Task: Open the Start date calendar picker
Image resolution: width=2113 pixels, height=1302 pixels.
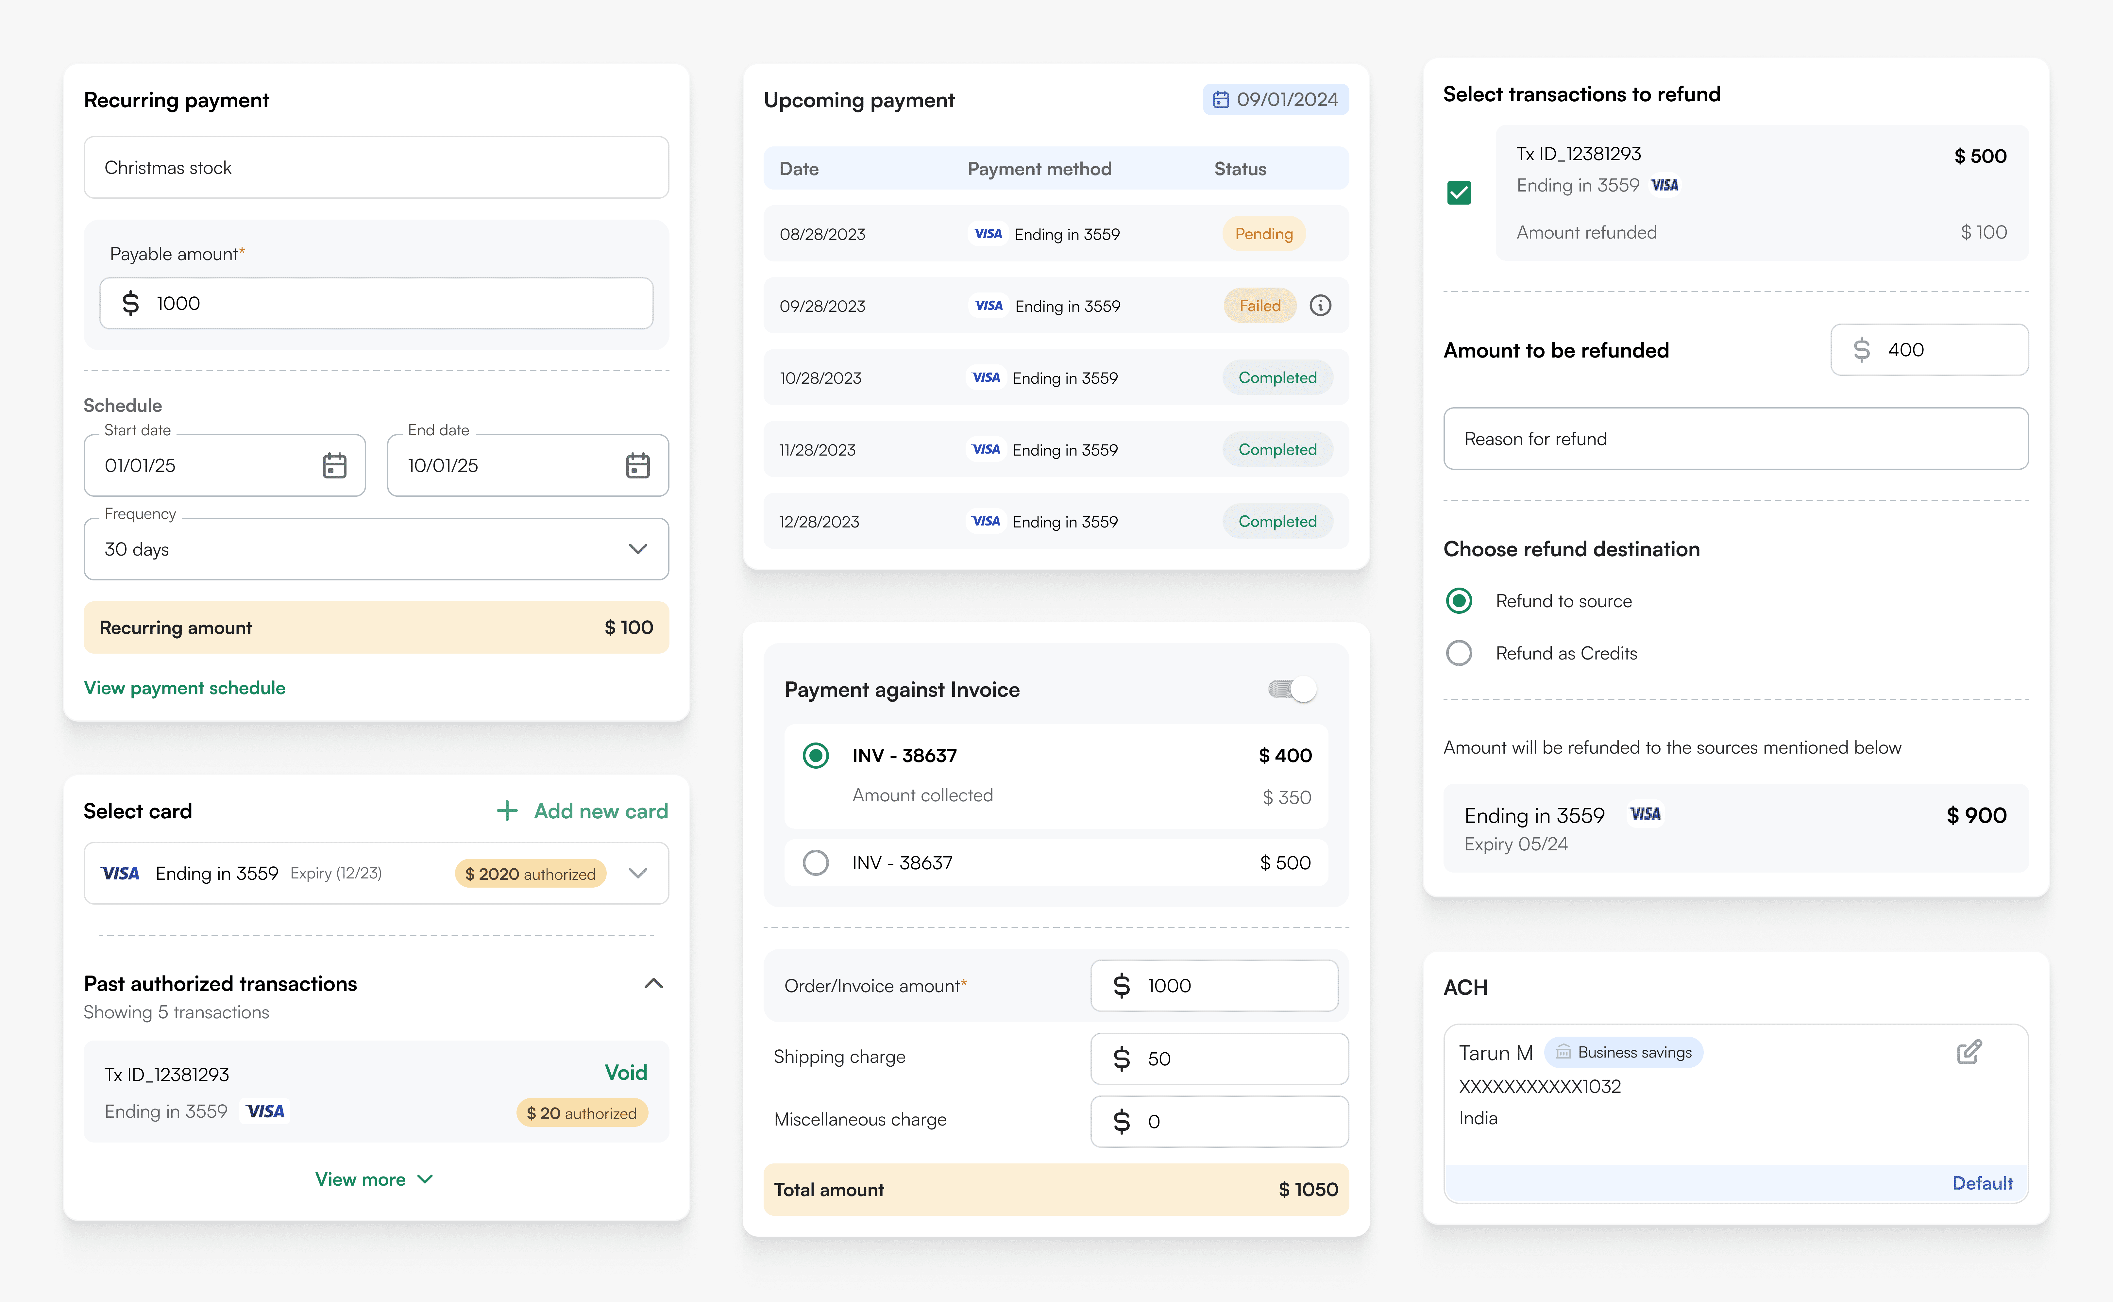Action: pyautogui.click(x=334, y=465)
